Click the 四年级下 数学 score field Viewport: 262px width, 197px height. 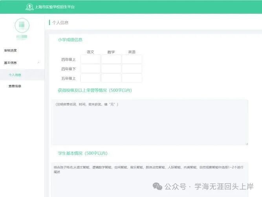tap(111, 69)
